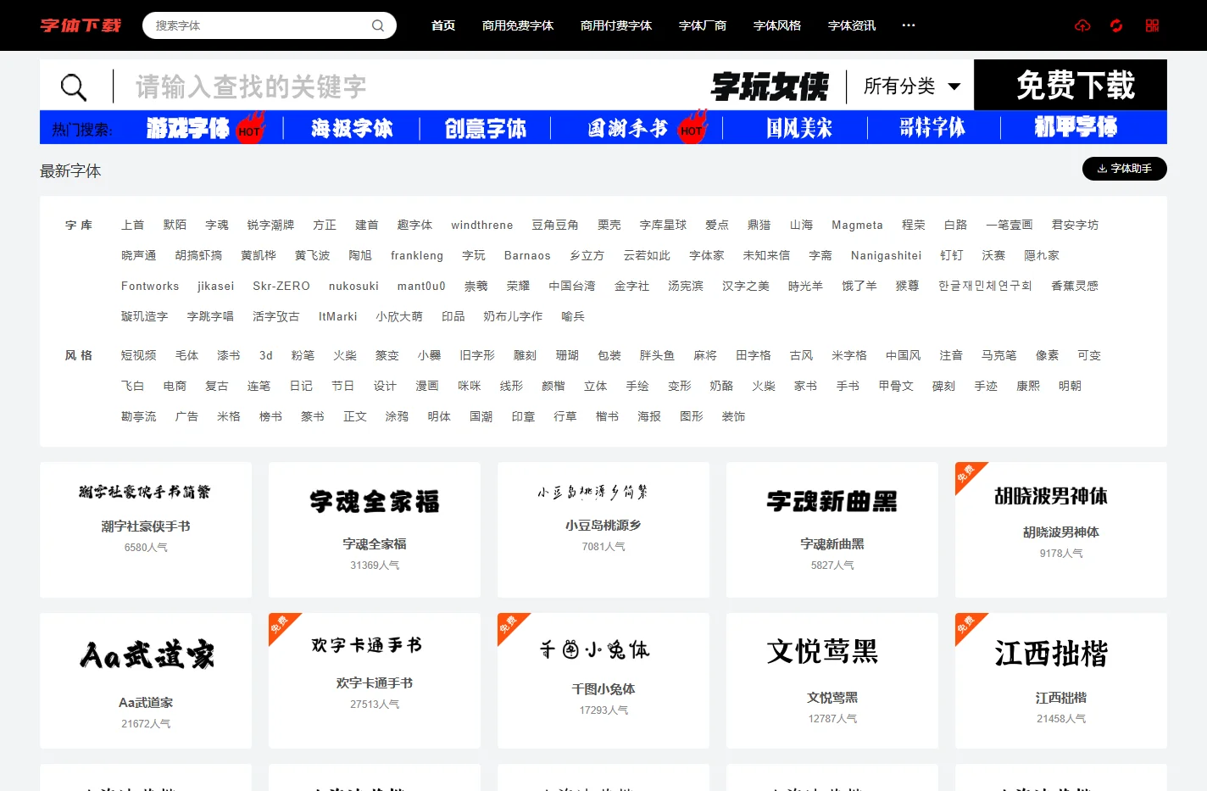Select hot search 海报字体
1207x791 pixels.
[x=352, y=128]
